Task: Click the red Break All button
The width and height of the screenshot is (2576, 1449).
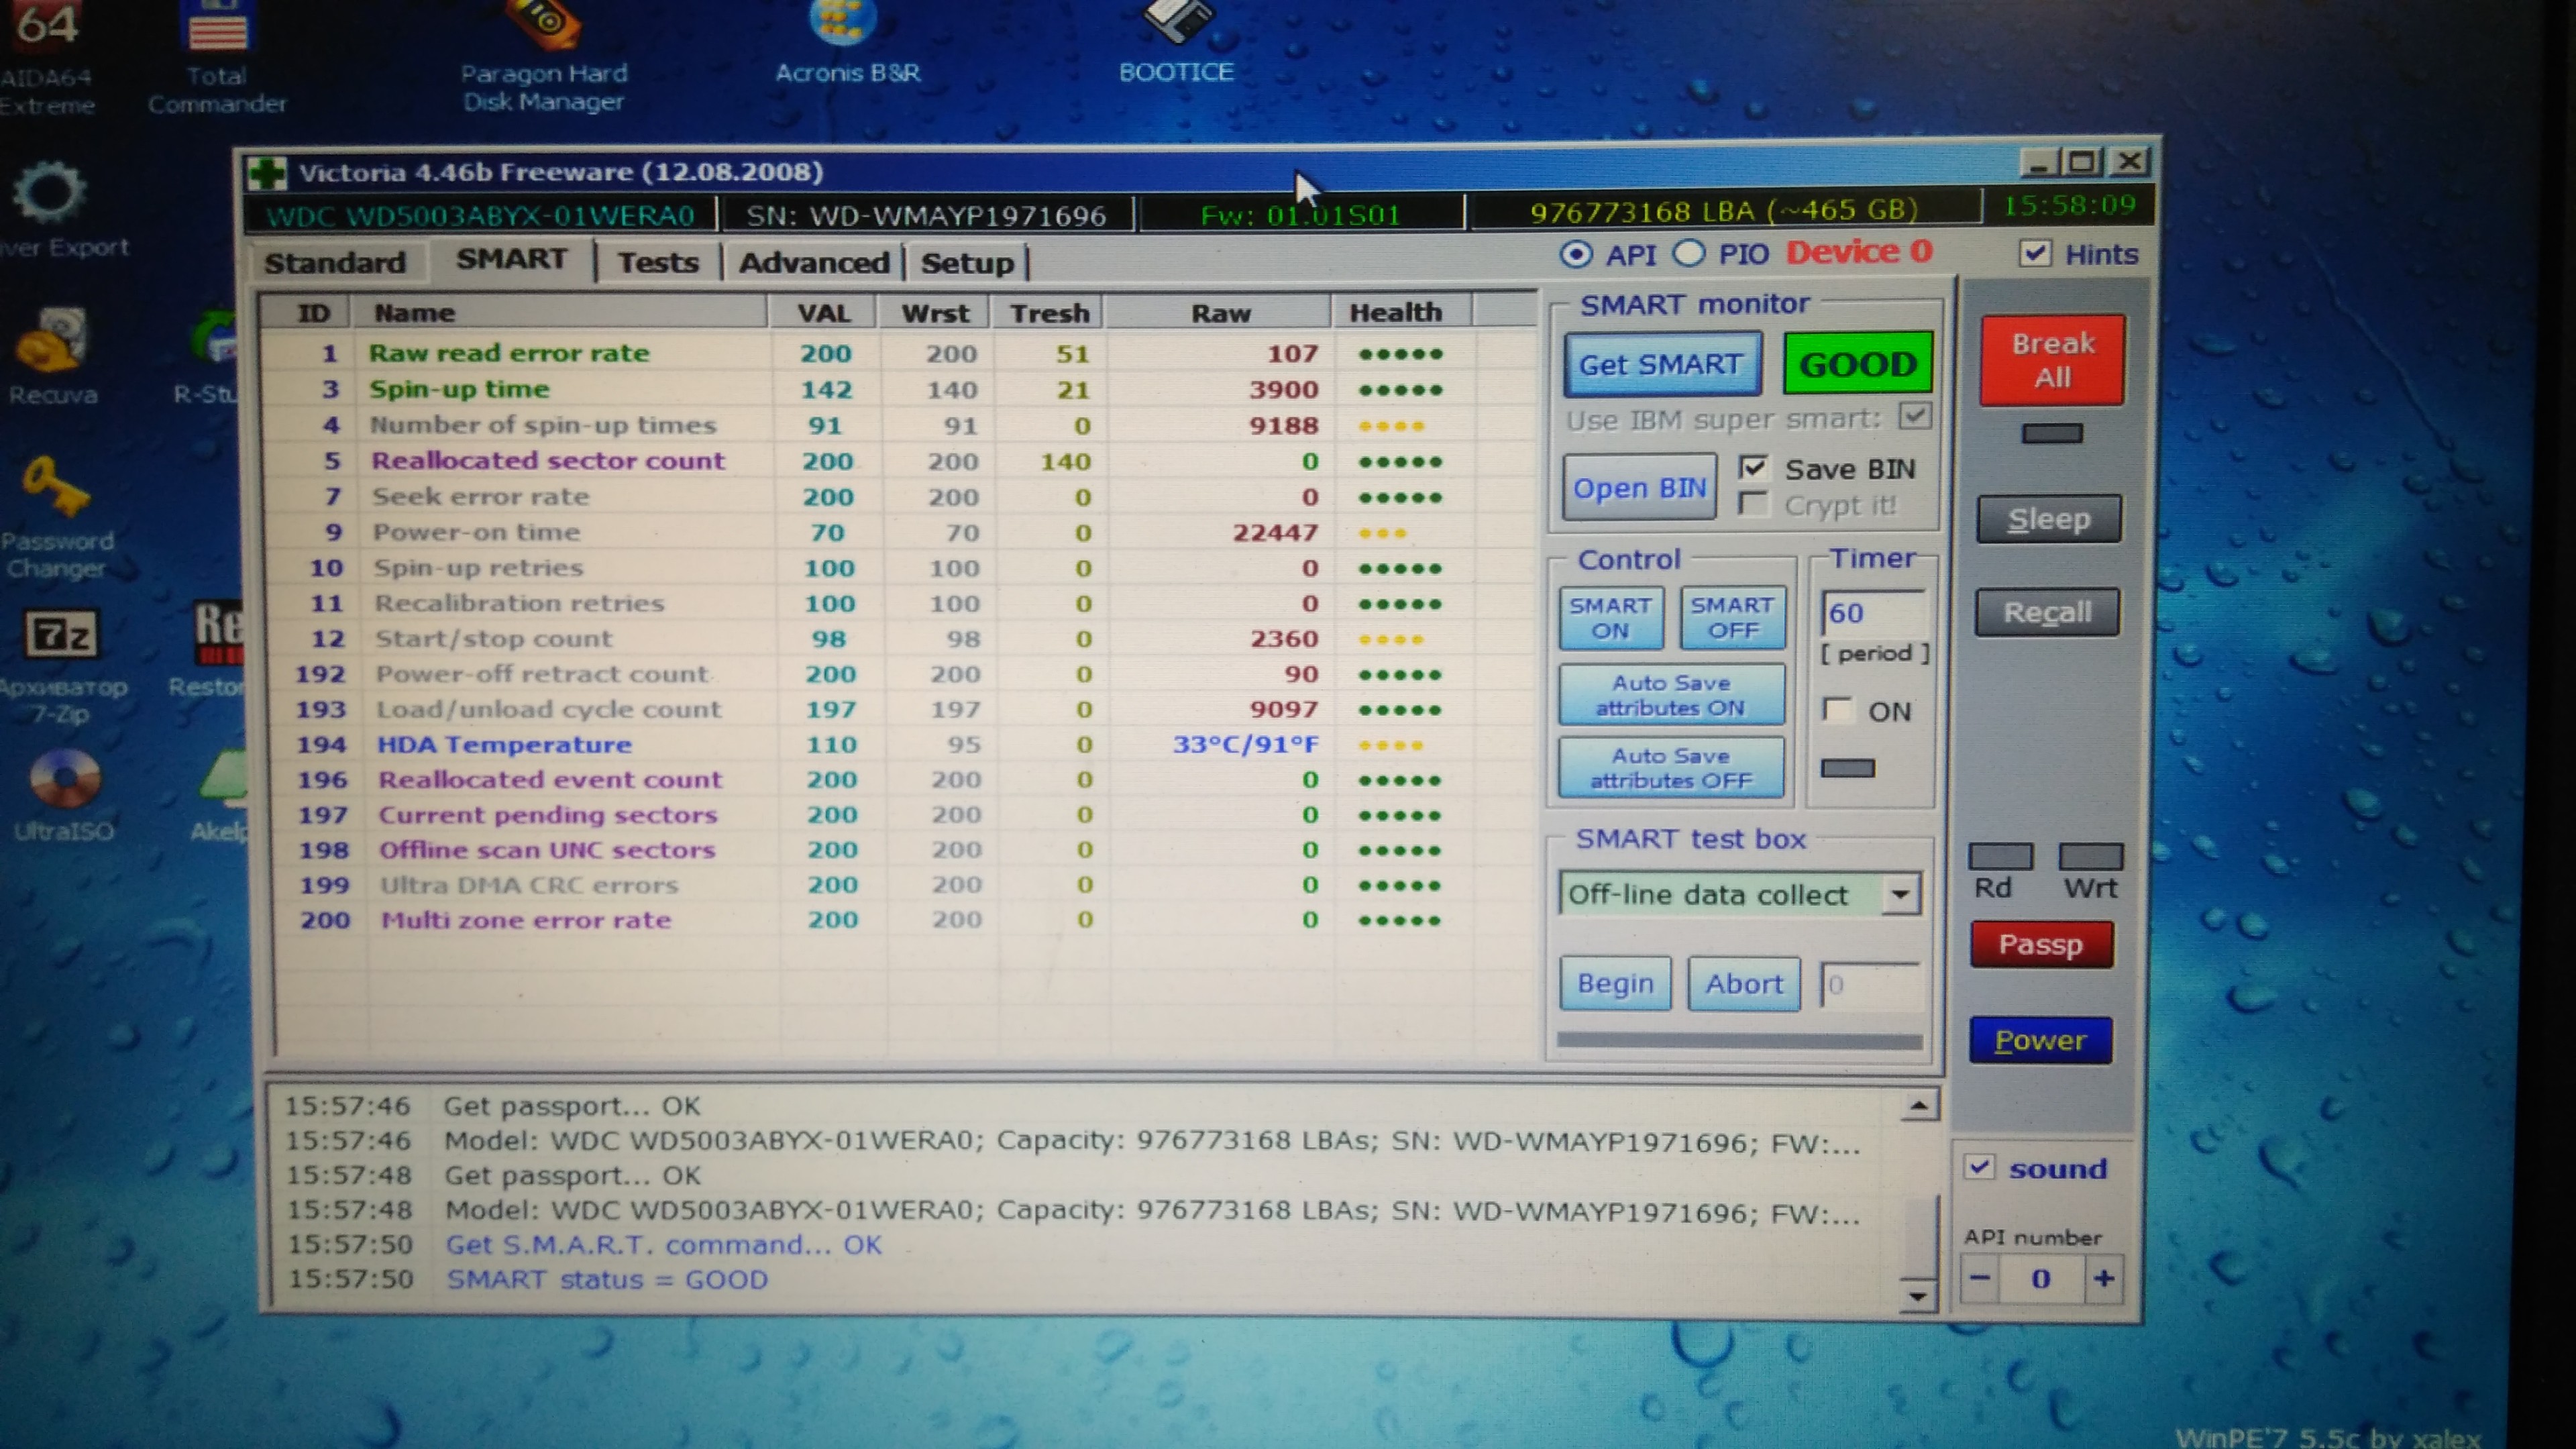Action: point(2052,360)
